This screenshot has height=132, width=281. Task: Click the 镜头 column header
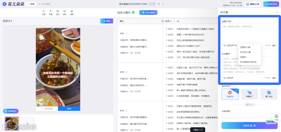[122, 21]
